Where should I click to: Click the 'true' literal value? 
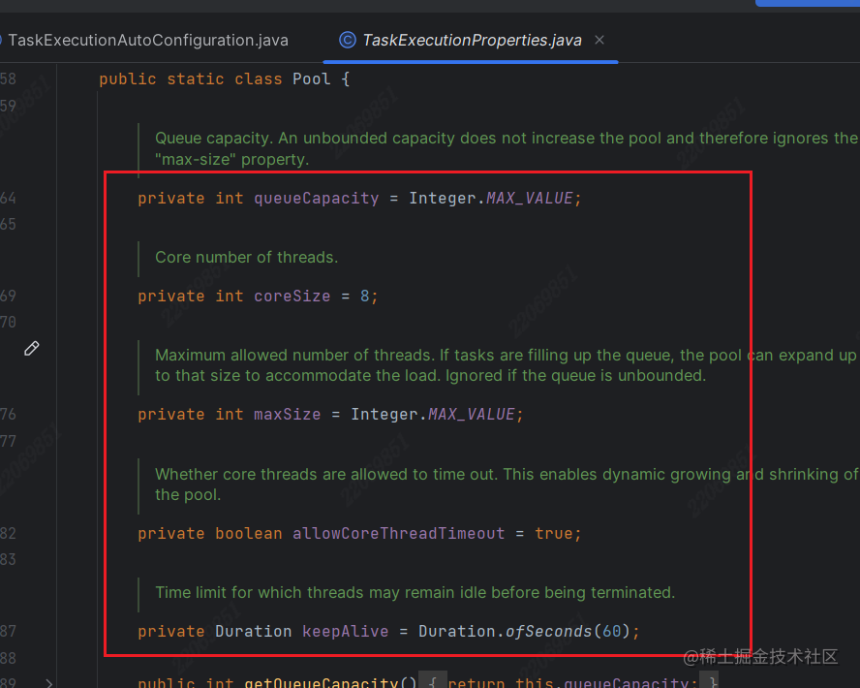coord(555,534)
